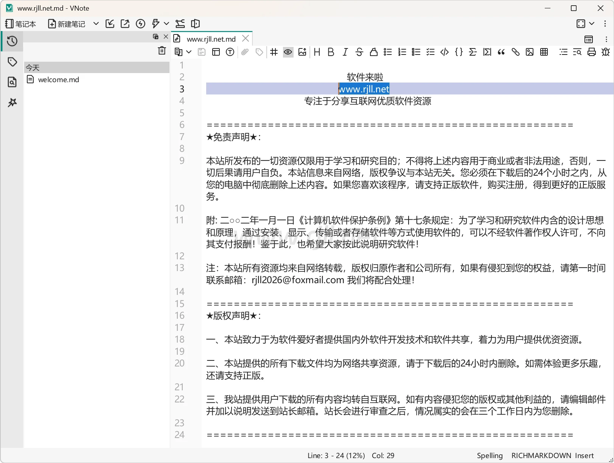This screenshot has height=463, width=614.
Task: Switch to the www.rjll.net.md tab
Action: [x=211, y=39]
